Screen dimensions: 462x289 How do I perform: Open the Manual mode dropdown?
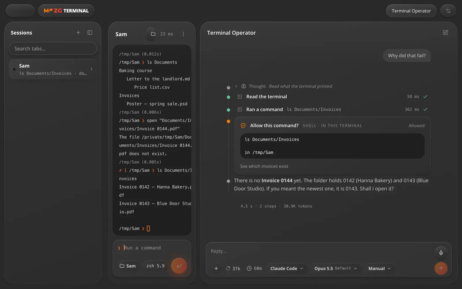tap(379, 268)
